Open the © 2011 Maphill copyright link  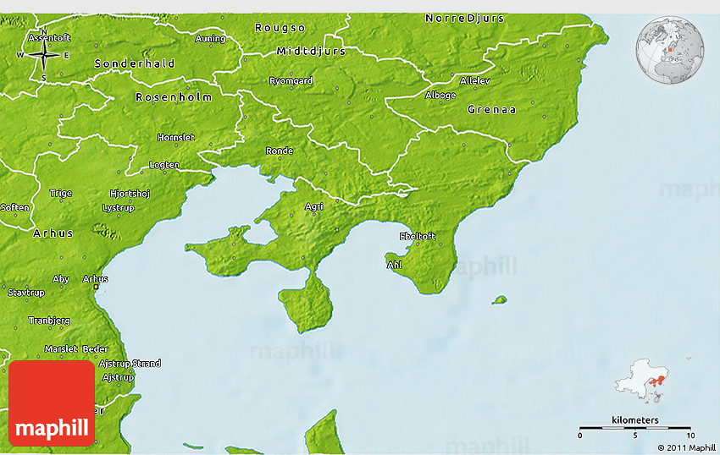pos(687,447)
